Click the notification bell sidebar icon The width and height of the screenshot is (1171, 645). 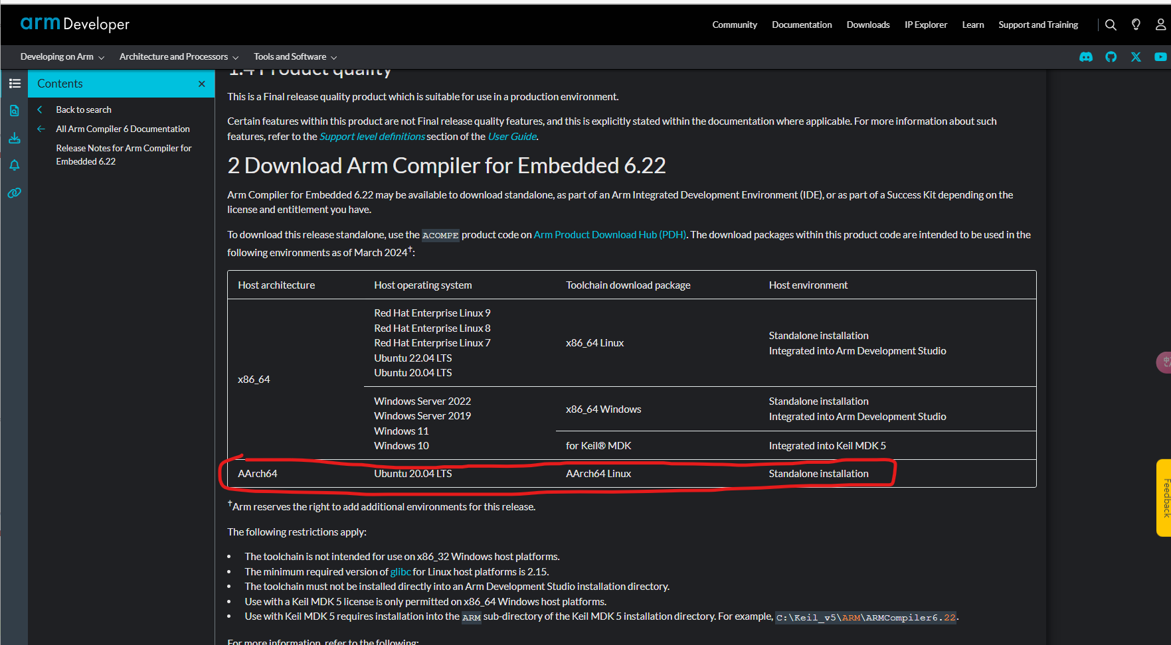click(x=15, y=165)
